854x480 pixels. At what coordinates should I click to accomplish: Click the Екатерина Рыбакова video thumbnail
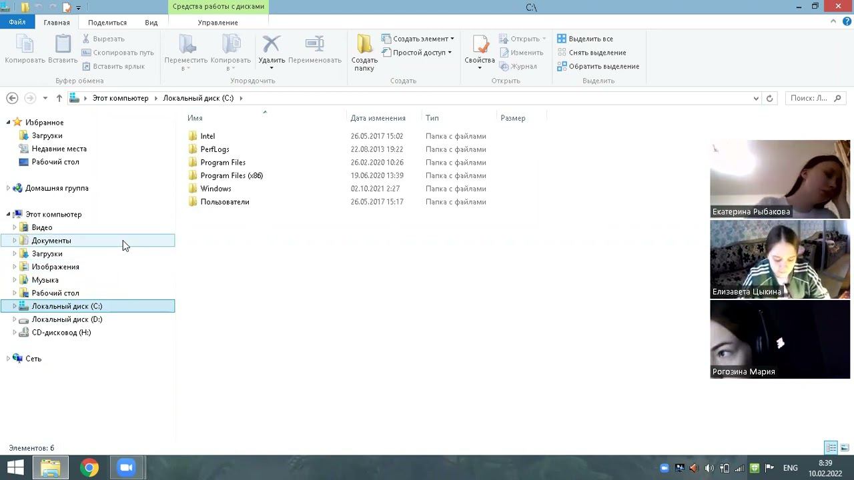tap(780, 179)
